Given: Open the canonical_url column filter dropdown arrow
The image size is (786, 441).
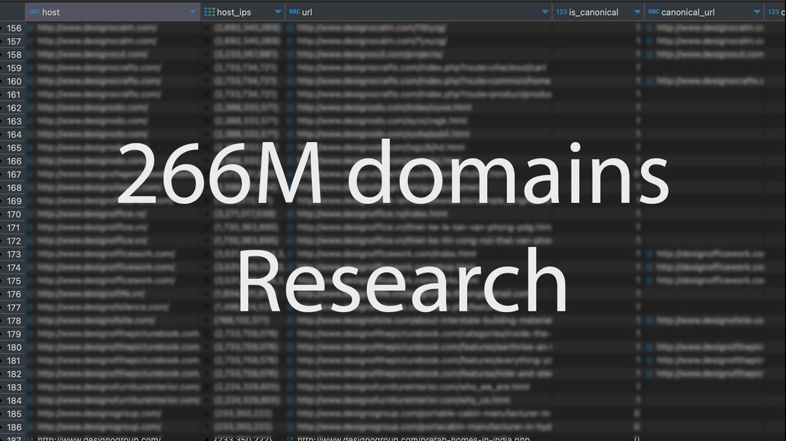Looking at the screenshot, I should (757, 12).
